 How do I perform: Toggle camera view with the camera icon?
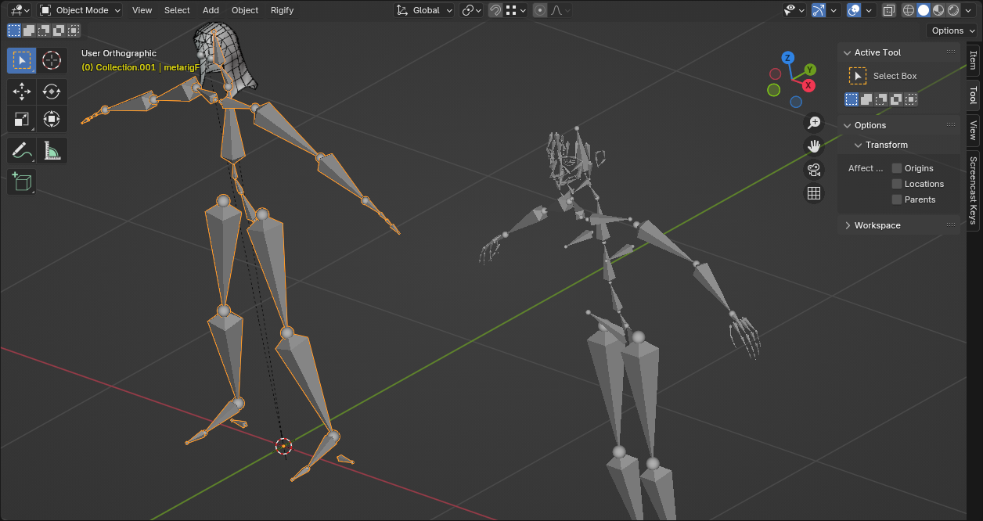pos(814,170)
